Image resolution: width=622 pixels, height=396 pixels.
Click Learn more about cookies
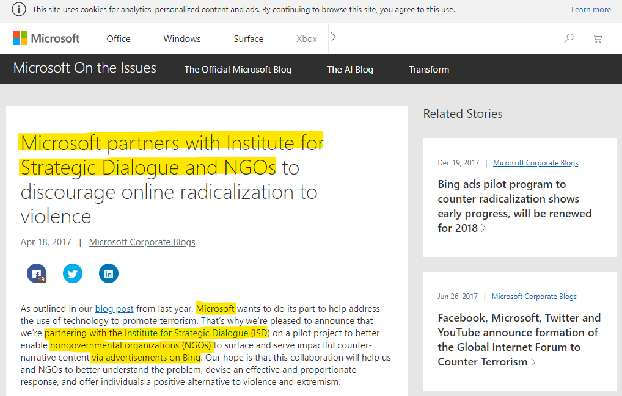click(591, 10)
